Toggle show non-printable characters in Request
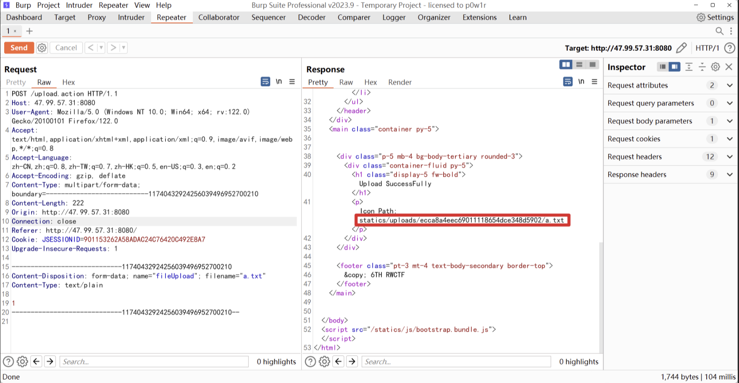The width and height of the screenshot is (739, 383). click(279, 82)
